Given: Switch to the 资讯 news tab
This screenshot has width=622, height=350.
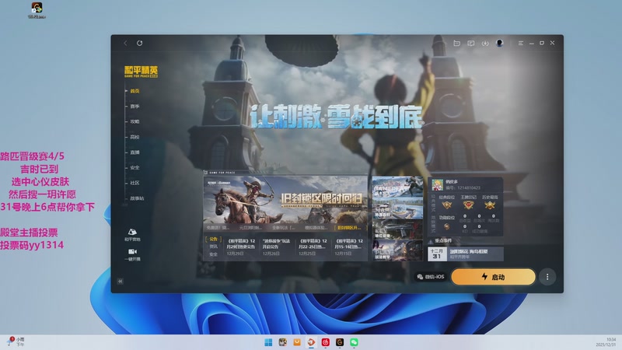Looking at the screenshot, I should (x=213, y=247).
